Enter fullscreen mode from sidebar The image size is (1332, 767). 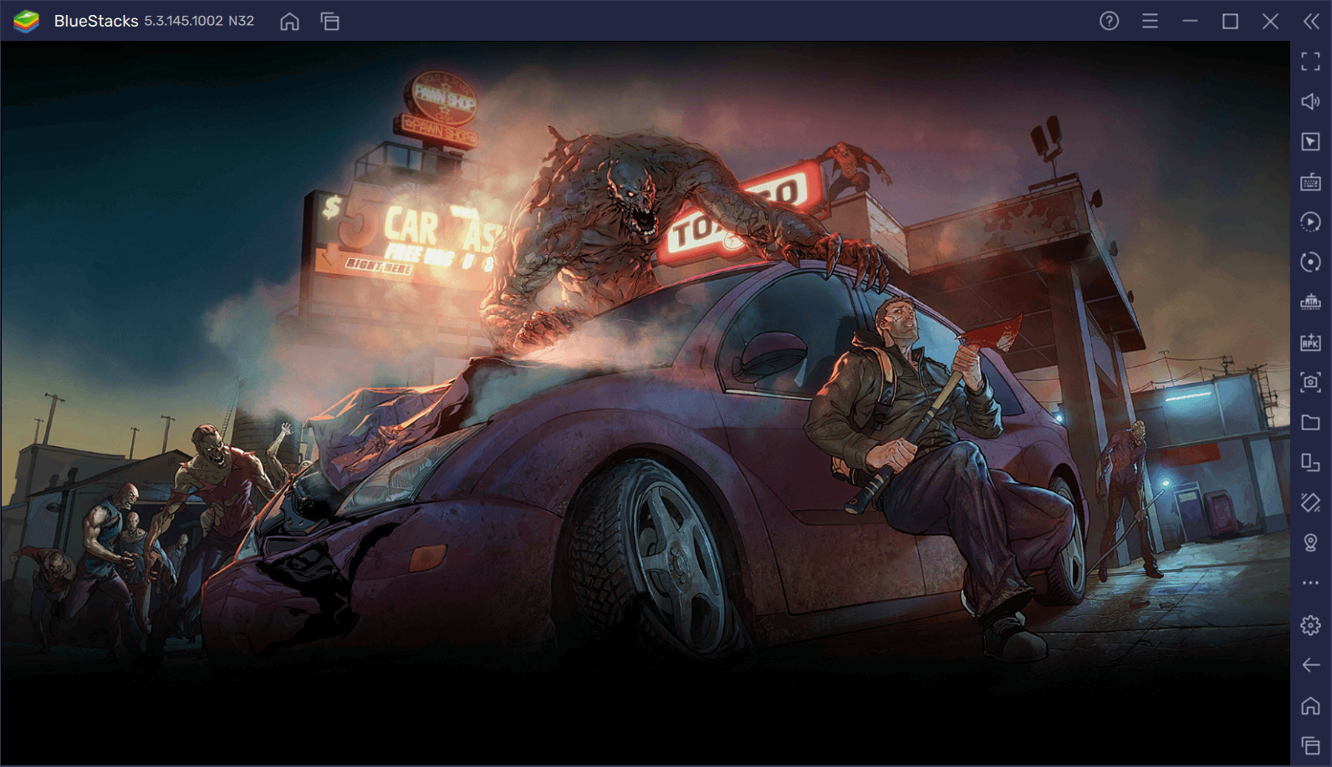click(1310, 61)
